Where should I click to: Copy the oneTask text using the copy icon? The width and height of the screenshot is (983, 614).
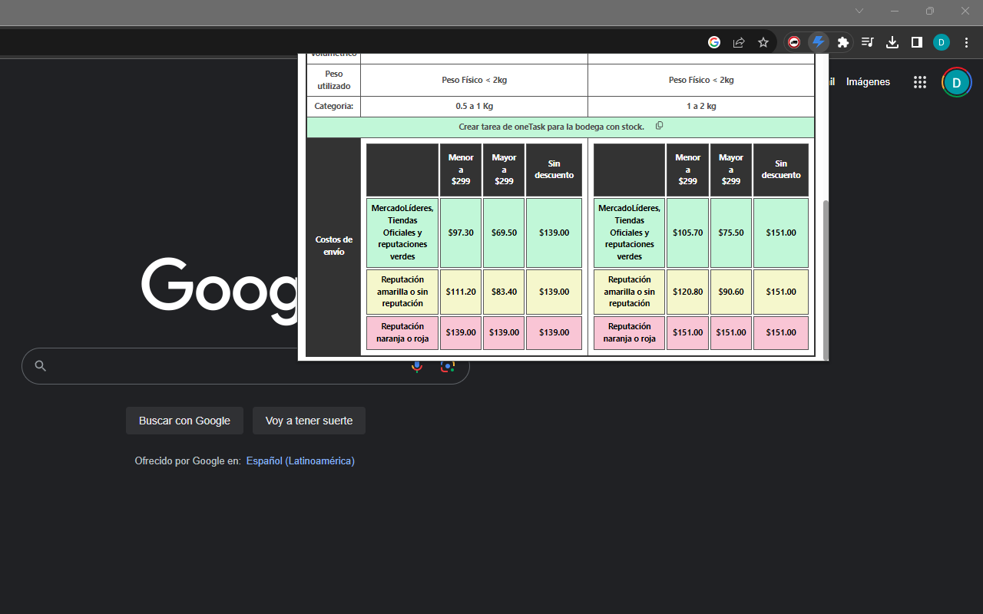click(659, 126)
